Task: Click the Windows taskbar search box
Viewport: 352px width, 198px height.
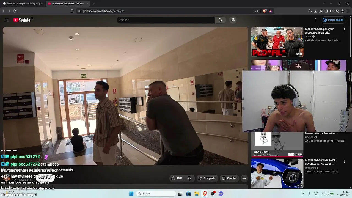Action: point(156,194)
